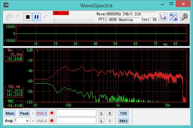
Task: Toggle the pause button
Action: click(x=36, y=17)
